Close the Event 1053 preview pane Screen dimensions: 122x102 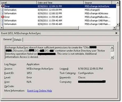coord(116,33)
